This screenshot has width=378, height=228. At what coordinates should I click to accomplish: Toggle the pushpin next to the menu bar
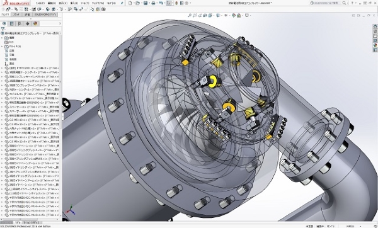(x=122, y=3)
